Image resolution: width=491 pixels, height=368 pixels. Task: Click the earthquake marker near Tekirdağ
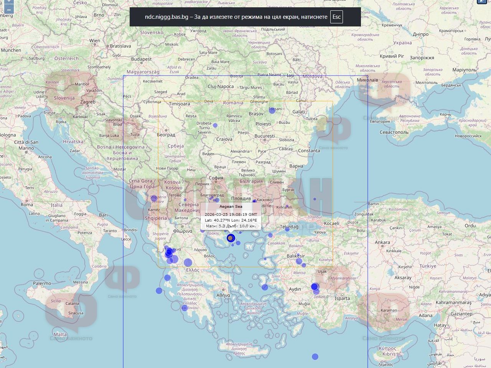coord(287,229)
